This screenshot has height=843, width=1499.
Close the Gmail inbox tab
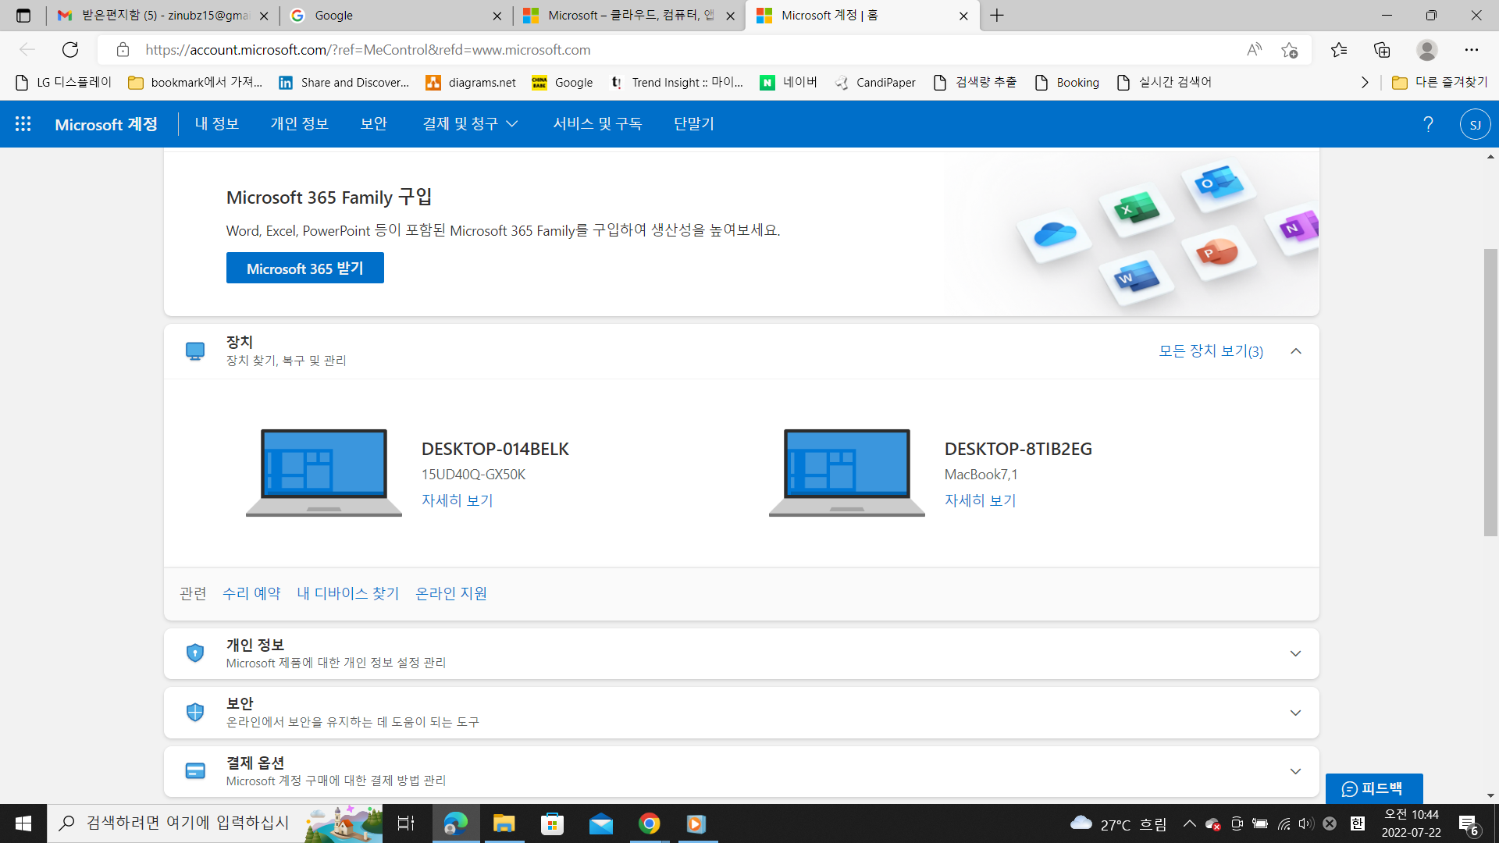[263, 16]
